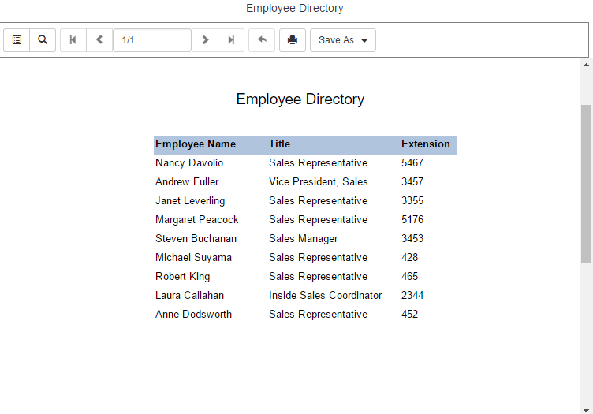Click the scrollbar down arrow
Image resolution: width=593 pixels, height=414 pixels.
coord(586,410)
